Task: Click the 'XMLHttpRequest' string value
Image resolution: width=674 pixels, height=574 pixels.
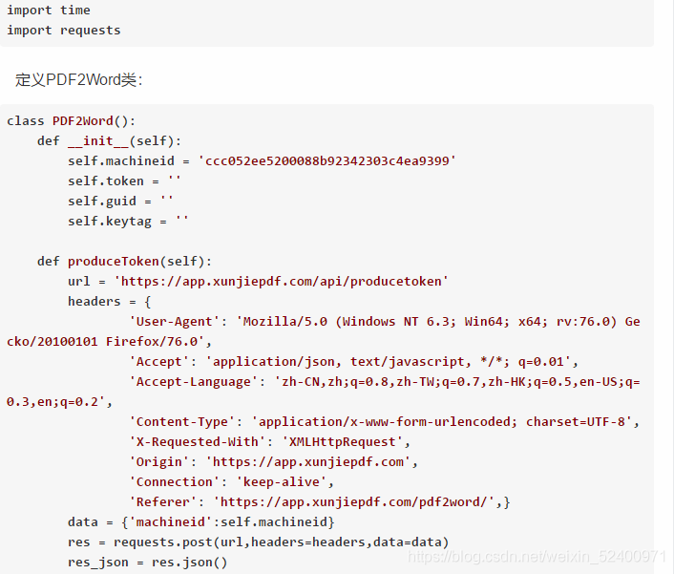Action: click(x=342, y=442)
